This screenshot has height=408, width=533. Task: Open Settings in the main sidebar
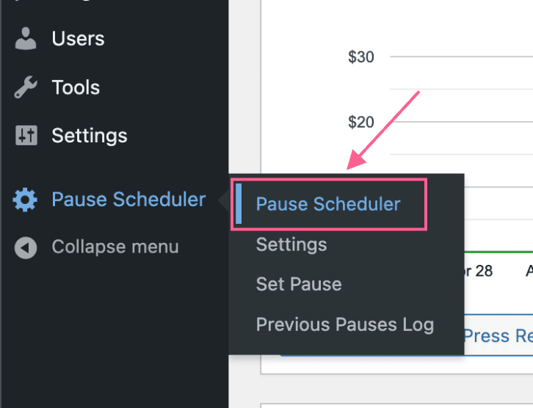(90, 136)
